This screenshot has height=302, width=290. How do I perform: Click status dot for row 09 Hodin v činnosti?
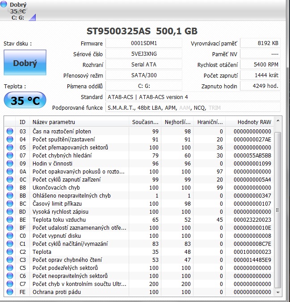click(10, 163)
